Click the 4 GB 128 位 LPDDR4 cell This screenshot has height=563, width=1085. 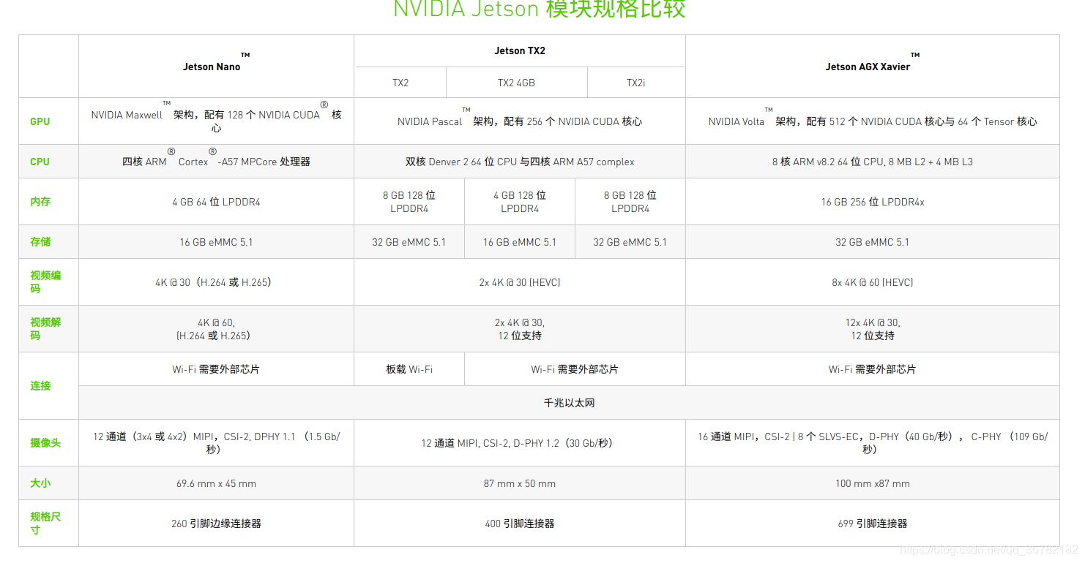point(520,202)
